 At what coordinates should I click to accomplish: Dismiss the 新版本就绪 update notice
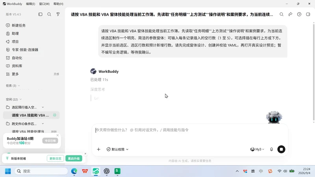[85, 154]
